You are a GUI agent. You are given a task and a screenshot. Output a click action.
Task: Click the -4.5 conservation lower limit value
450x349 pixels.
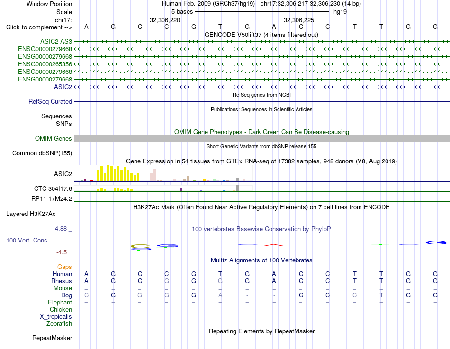[x=62, y=252]
